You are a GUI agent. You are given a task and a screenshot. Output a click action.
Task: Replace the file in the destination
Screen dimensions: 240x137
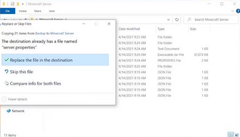tap(55, 60)
